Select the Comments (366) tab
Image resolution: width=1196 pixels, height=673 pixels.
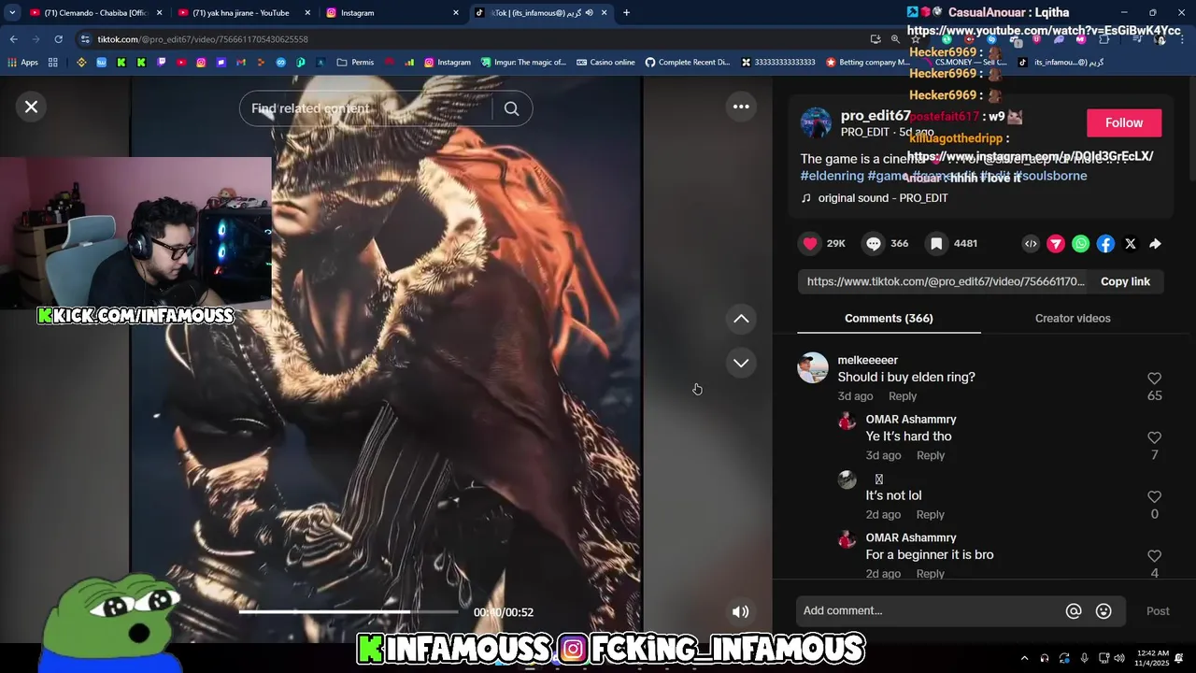click(x=889, y=319)
